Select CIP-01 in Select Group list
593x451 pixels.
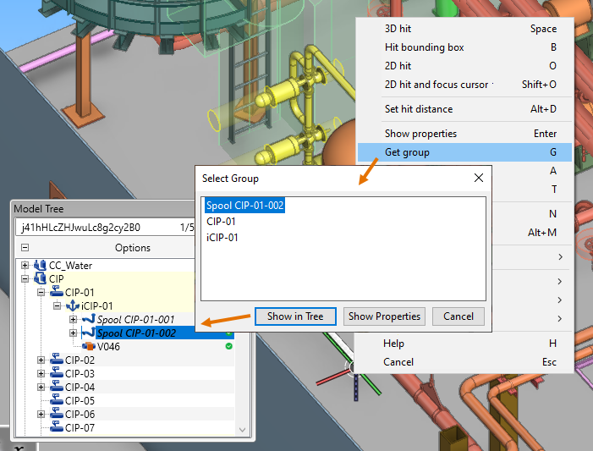[x=221, y=222]
